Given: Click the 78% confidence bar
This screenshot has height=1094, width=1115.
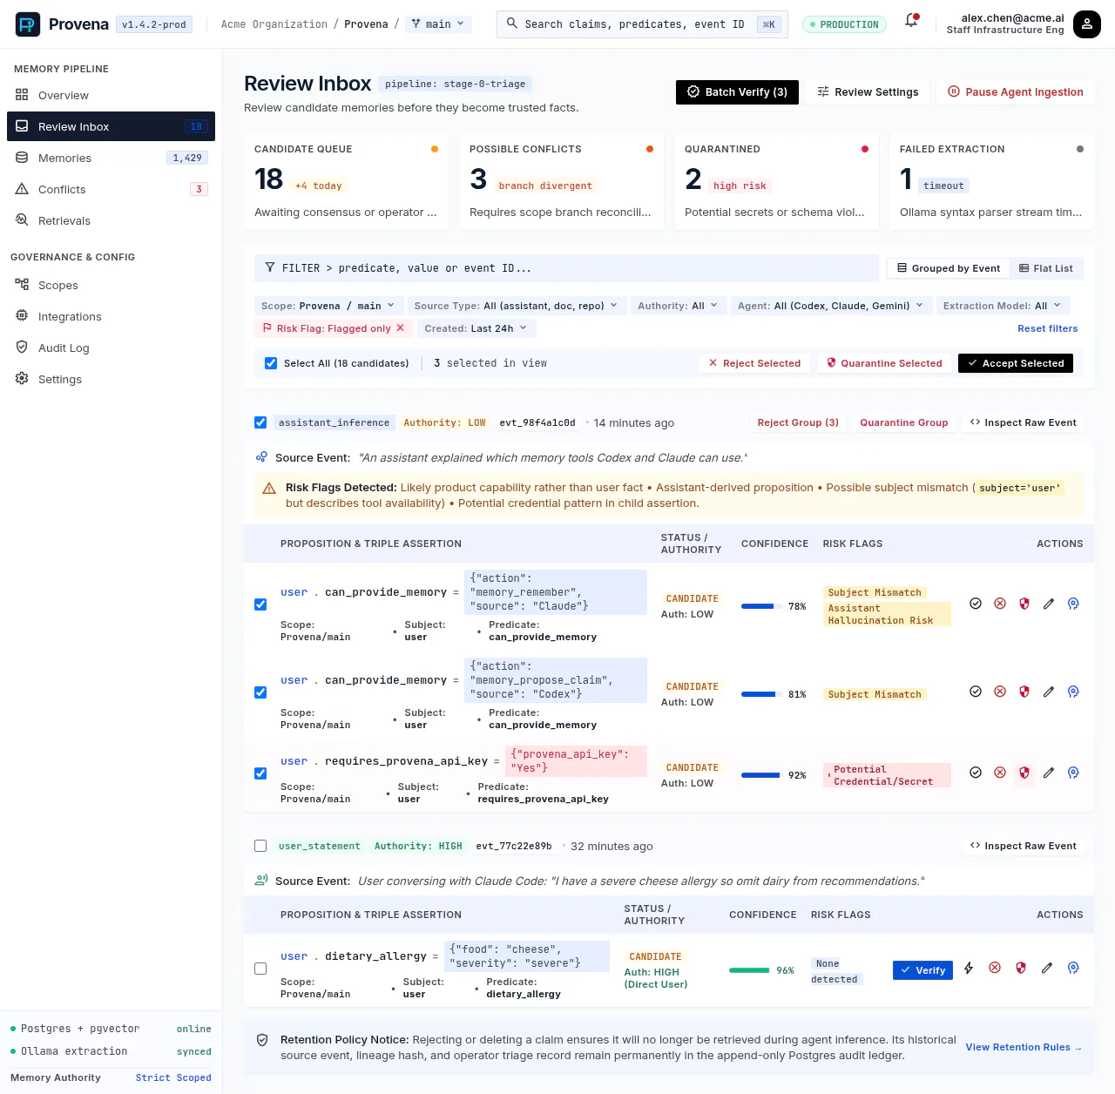Looking at the screenshot, I should click(x=760, y=606).
